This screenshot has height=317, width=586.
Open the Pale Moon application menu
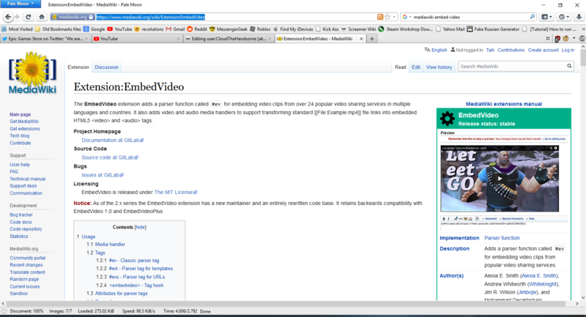21,4
